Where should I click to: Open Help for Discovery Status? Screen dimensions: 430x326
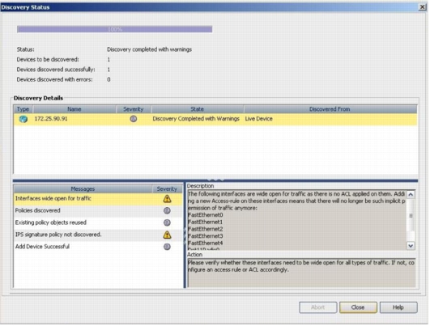398,308
